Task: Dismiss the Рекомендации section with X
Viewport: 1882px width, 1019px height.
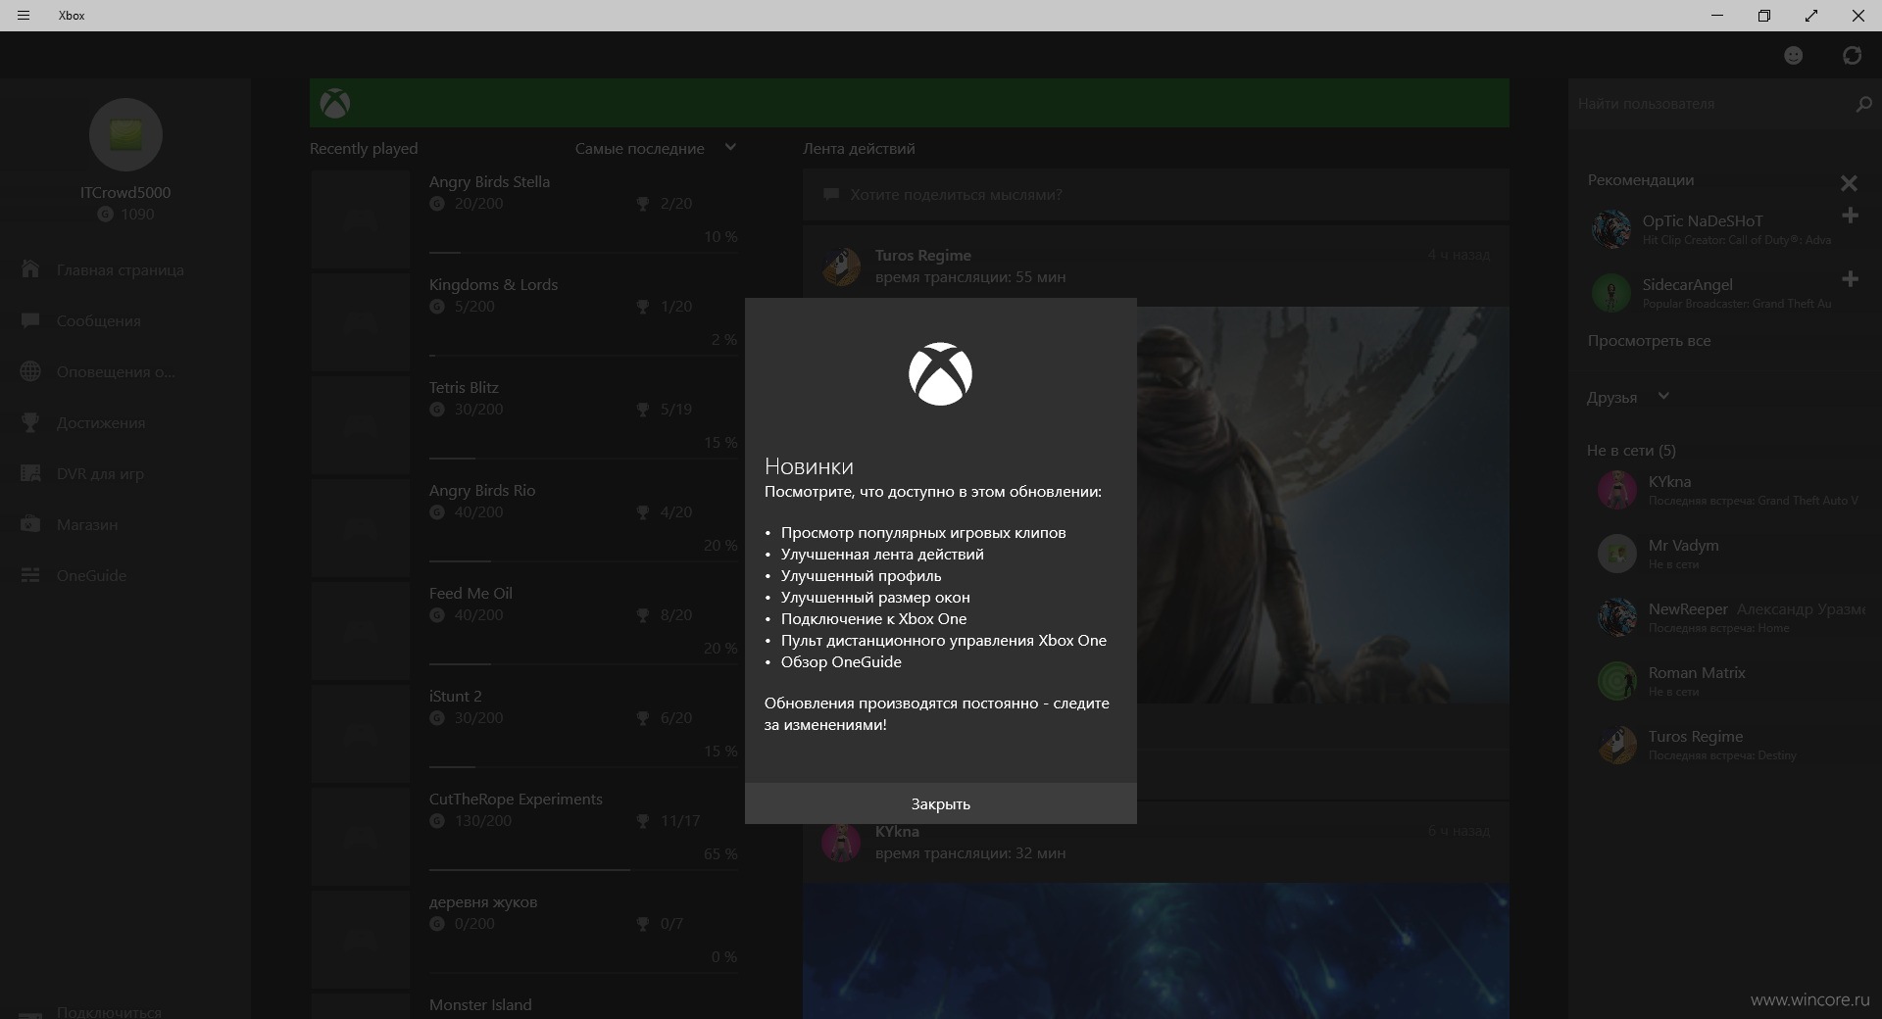Action: tap(1849, 183)
